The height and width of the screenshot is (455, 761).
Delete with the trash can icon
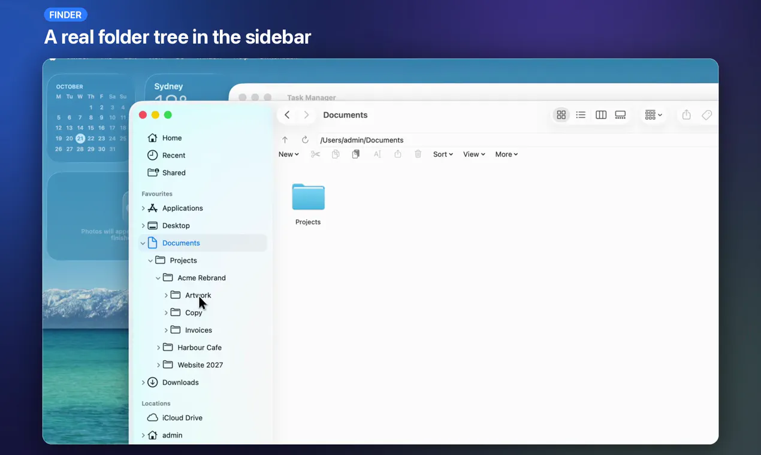pyautogui.click(x=418, y=154)
